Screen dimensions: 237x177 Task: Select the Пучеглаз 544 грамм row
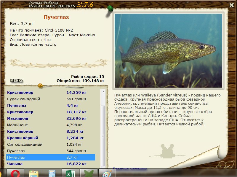point(51,151)
